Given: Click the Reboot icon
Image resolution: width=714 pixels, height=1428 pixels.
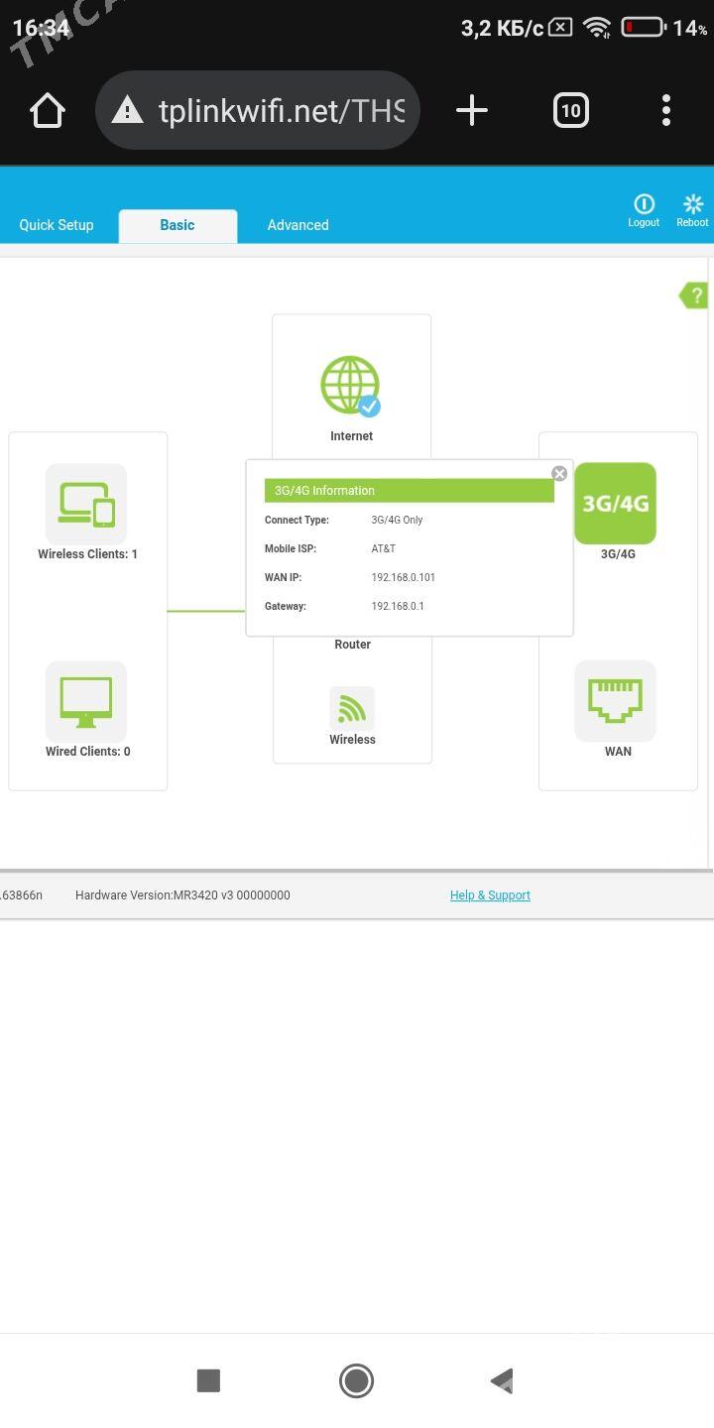Looking at the screenshot, I should 692,209.
